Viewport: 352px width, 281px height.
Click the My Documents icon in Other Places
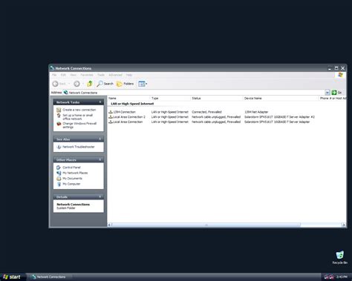point(59,179)
